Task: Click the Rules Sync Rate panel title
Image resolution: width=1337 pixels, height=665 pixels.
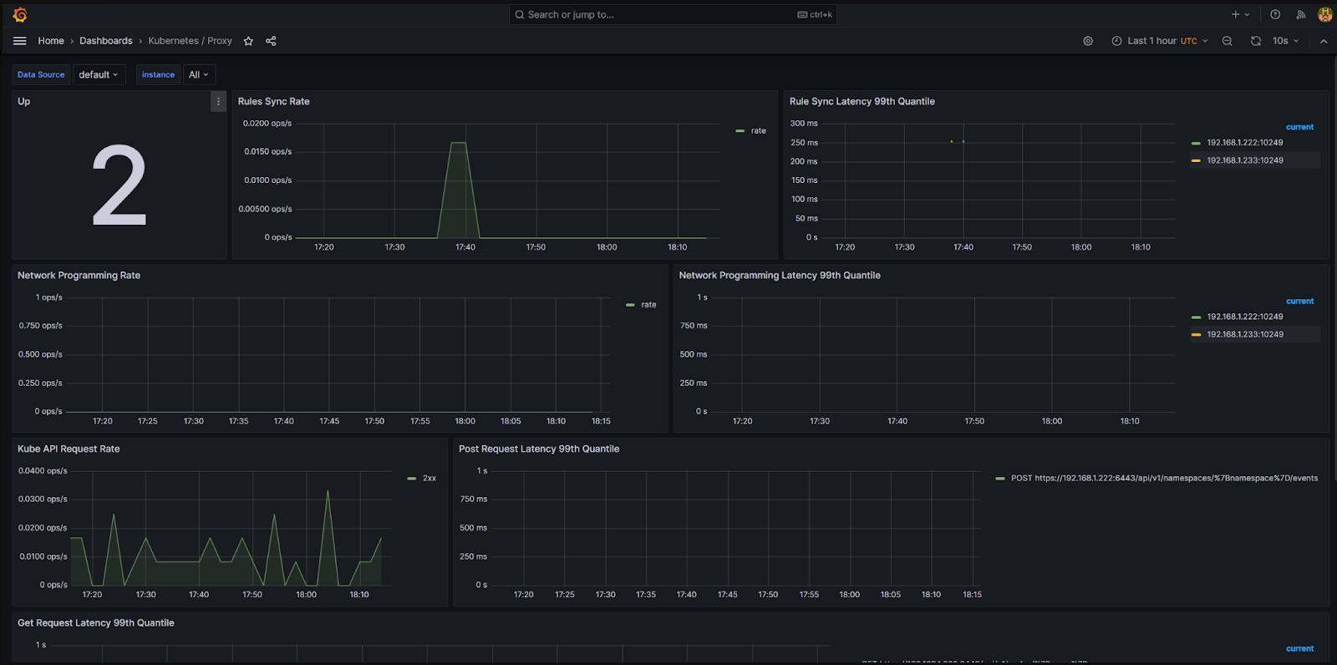Action: pos(274,101)
